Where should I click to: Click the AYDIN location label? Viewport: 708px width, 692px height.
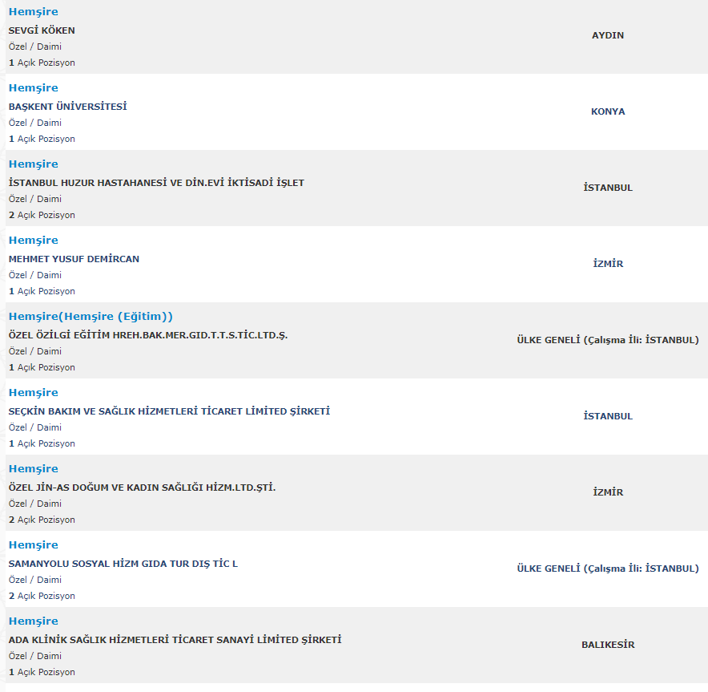click(608, 35)
